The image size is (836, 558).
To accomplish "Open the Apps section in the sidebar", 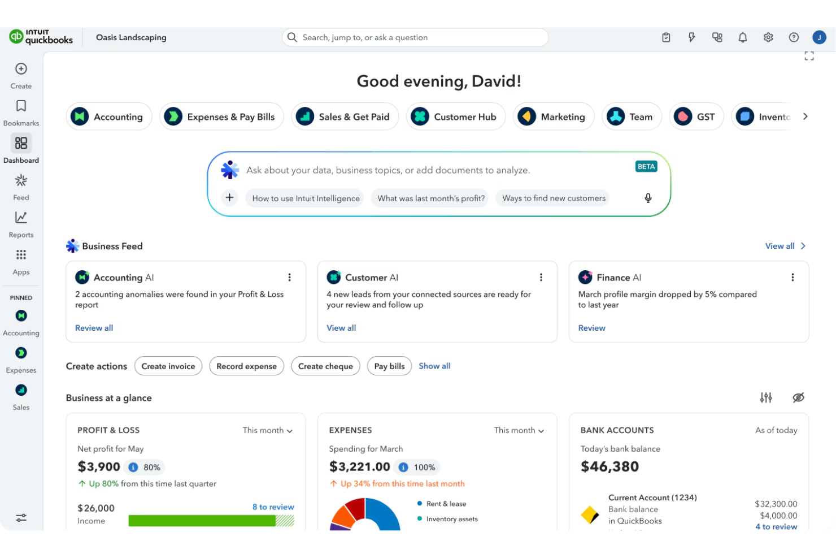I will (x=21, y=254).
